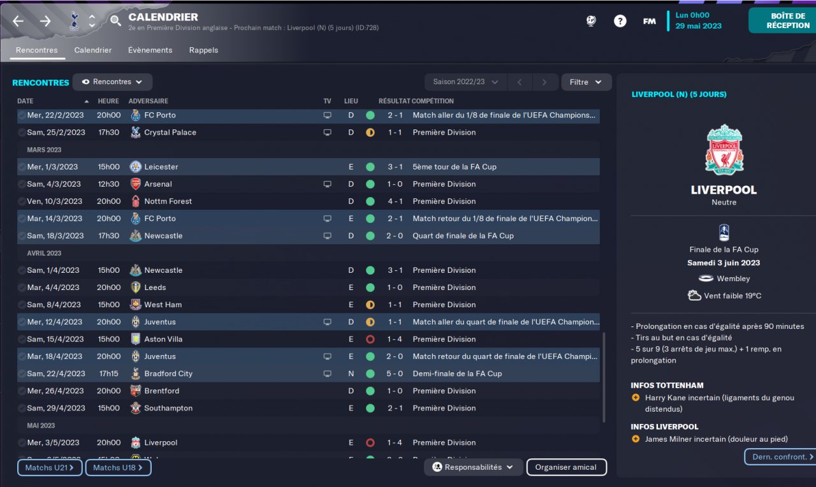The height and width of the screenshot is (487, 816).
Task: Open the FM menu logo
Action: (x=649, y=21)
